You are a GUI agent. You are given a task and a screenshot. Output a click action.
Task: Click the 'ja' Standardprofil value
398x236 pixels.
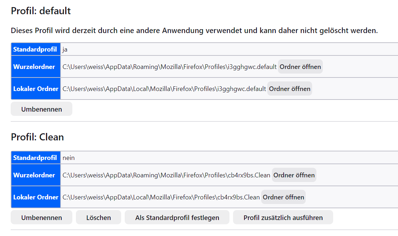(65, 49)
